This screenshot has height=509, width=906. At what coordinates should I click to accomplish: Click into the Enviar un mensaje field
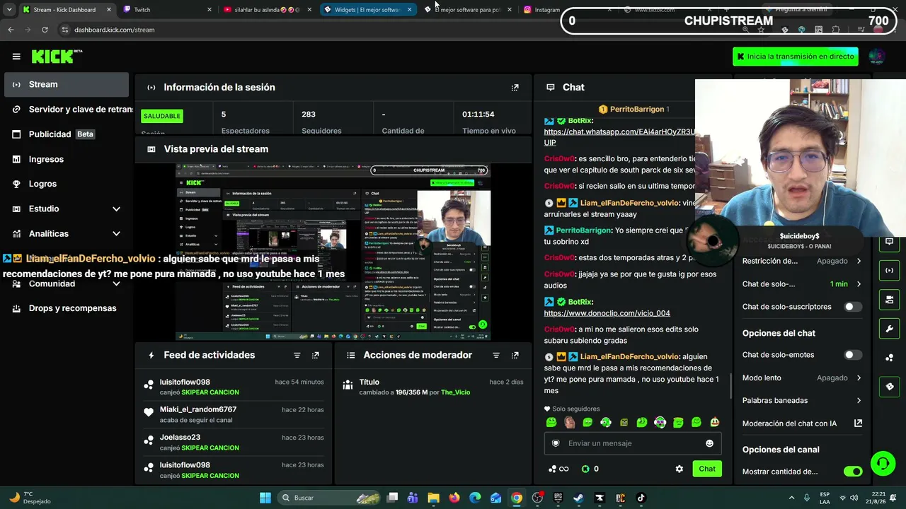(633, 443)
